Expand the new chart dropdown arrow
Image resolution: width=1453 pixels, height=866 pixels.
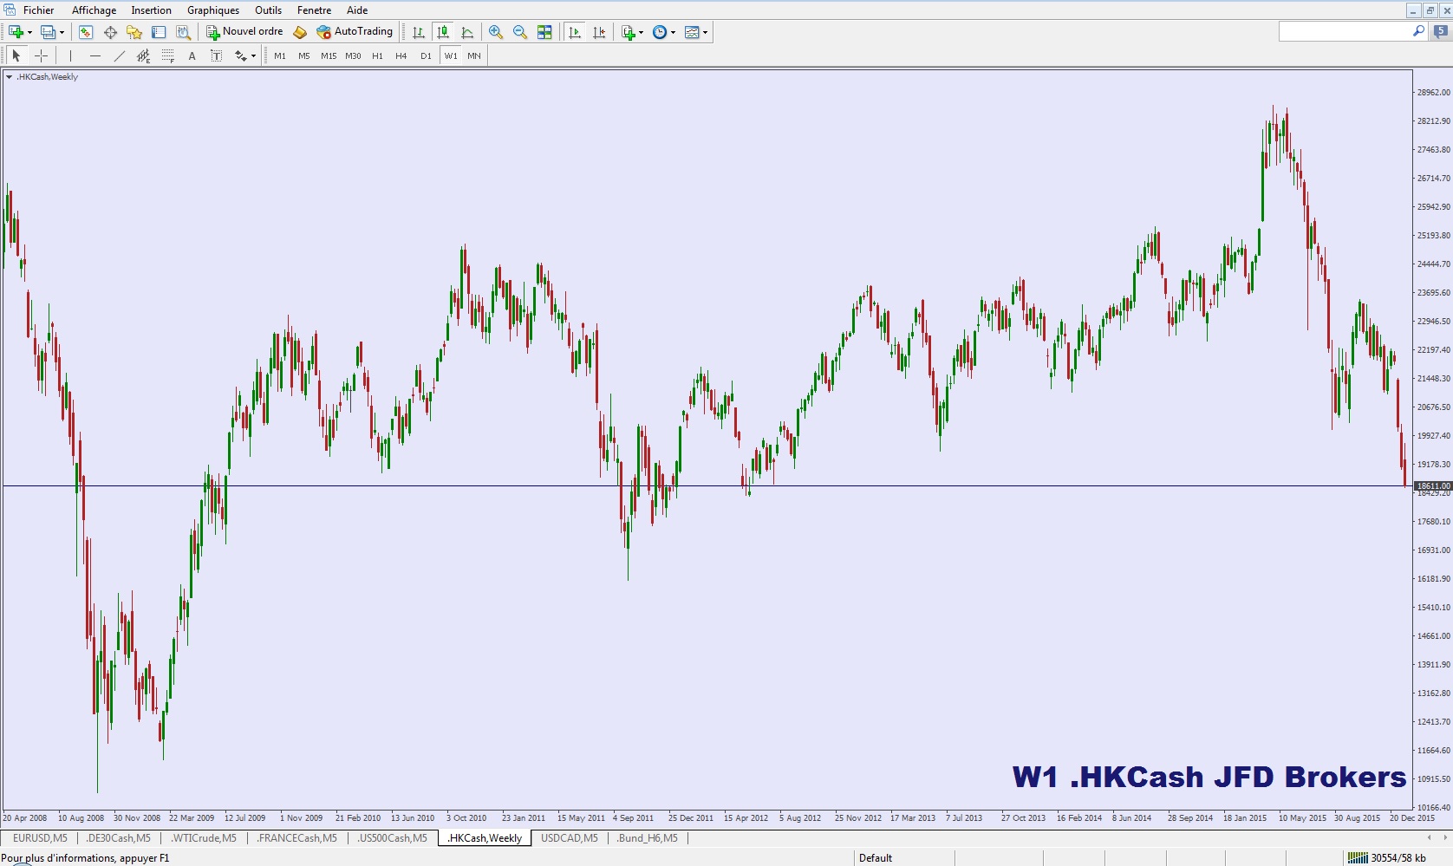tap(29, 32)
